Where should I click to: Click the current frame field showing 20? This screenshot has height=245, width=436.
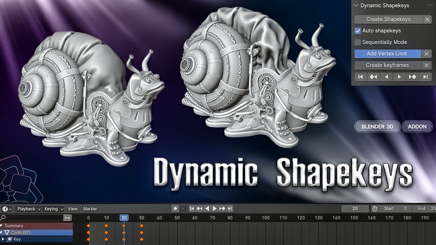tap(355, 209)
